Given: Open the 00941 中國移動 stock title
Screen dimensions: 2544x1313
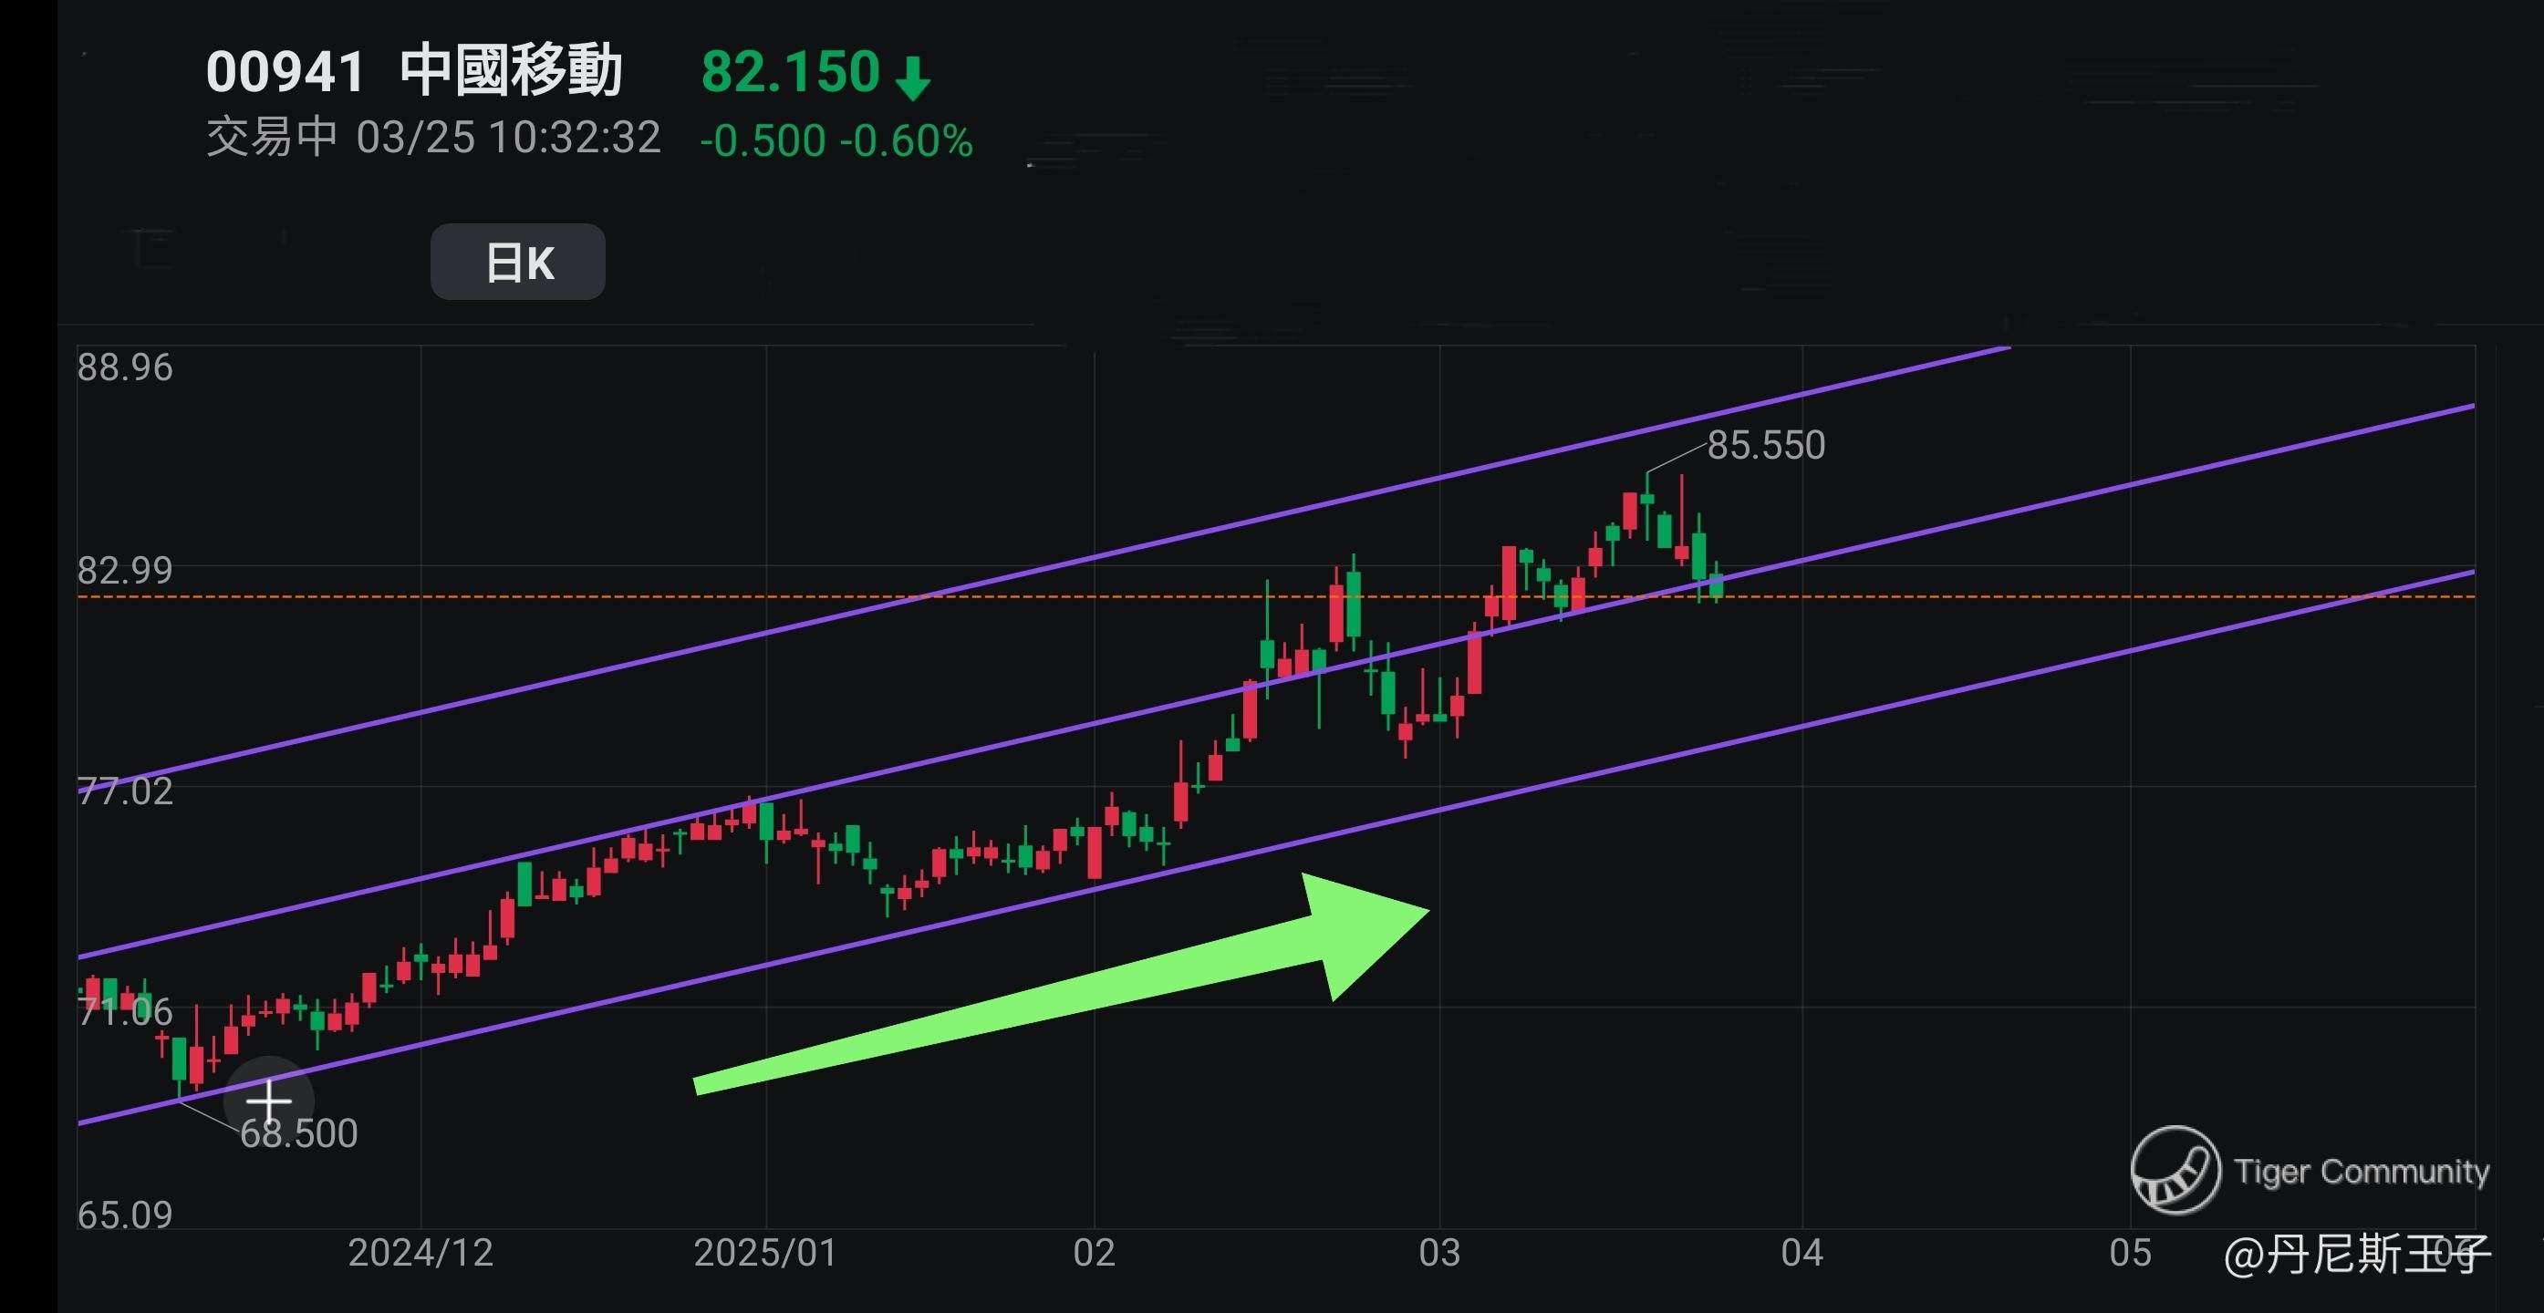Looking at the screenshot, I should tap(414, 71).
